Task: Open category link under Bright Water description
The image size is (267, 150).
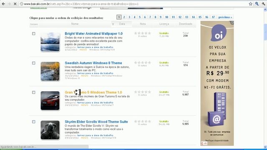Action: (95, 47)
